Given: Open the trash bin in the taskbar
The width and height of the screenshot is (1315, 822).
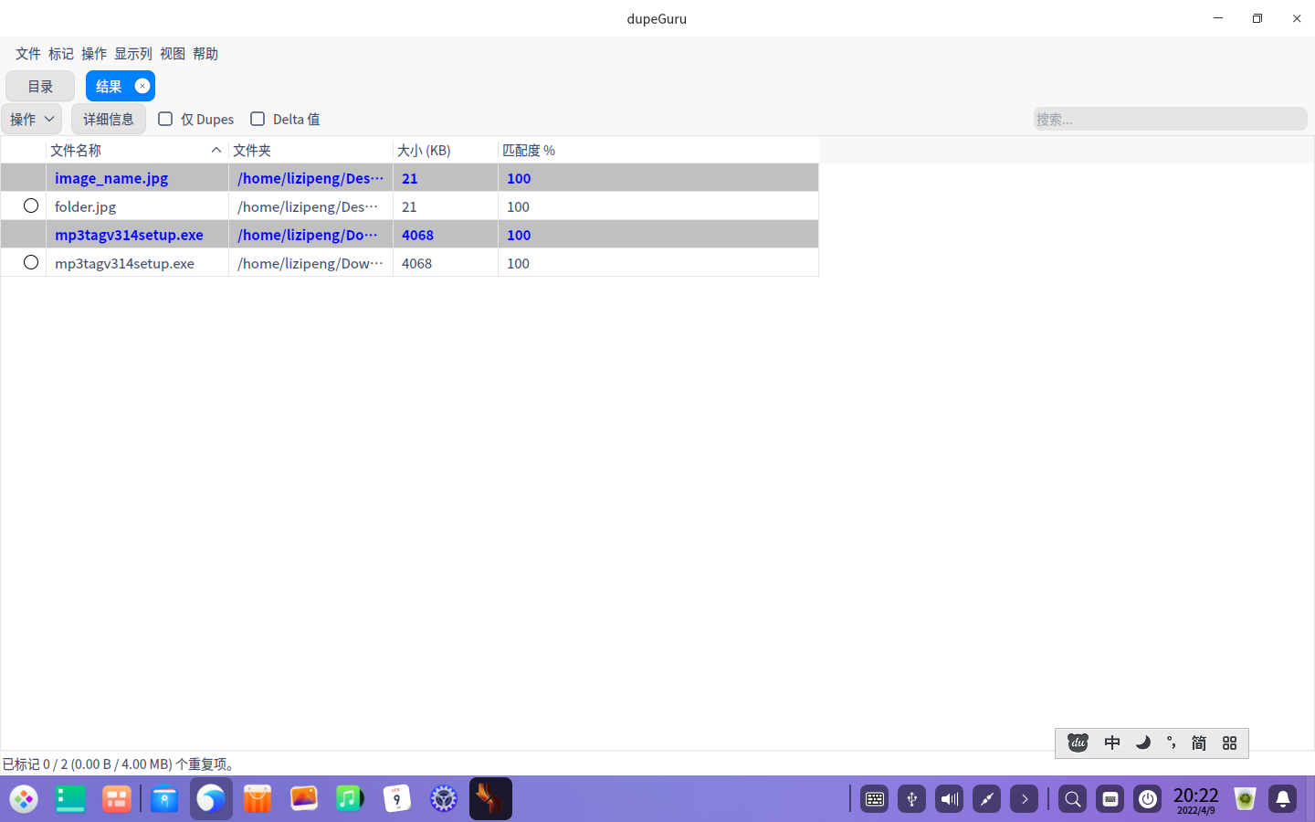Looking at the screenshot, I should point(1245,799).
